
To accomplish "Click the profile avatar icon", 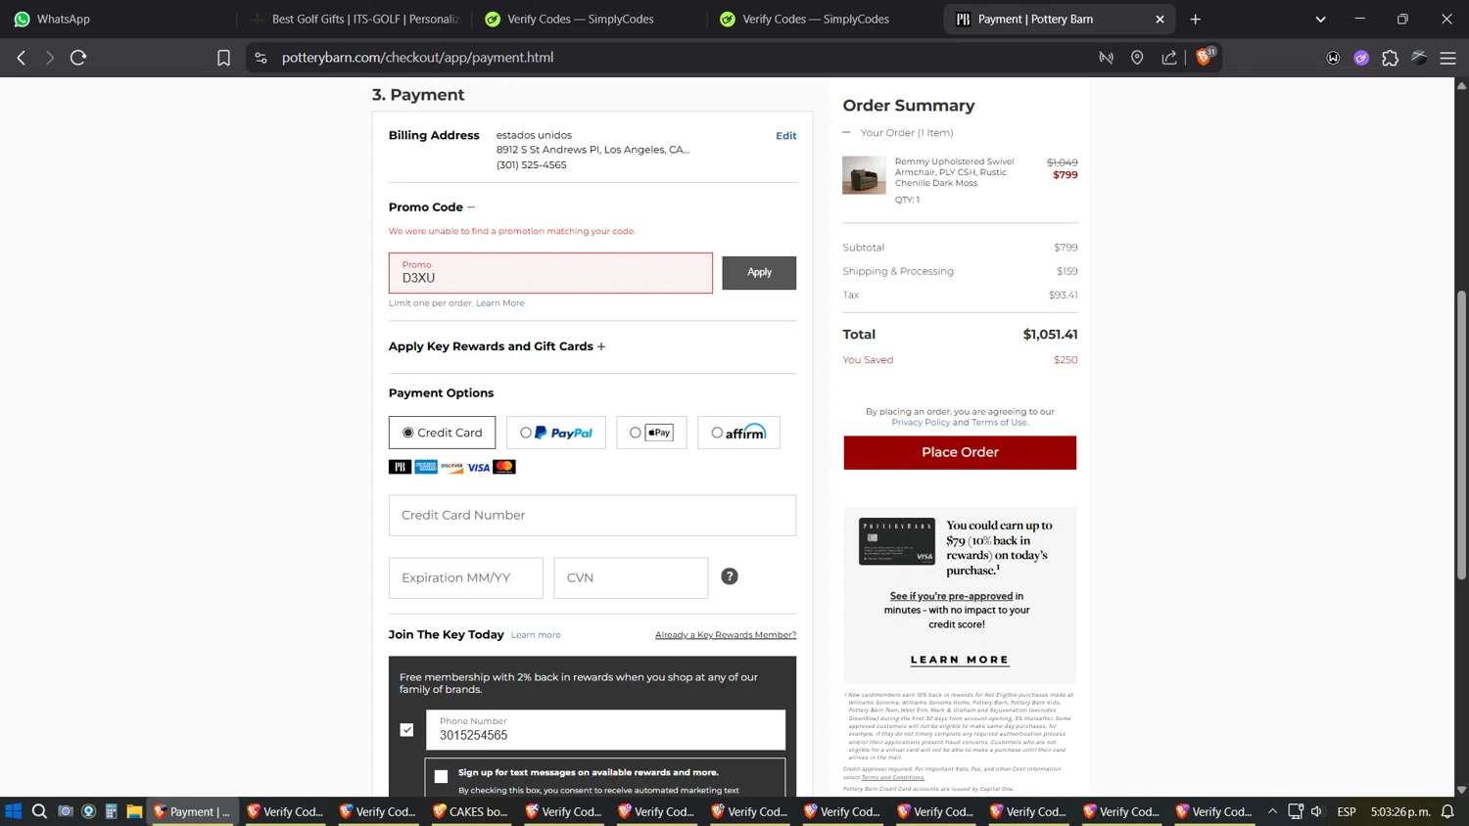I will 1419,58.
